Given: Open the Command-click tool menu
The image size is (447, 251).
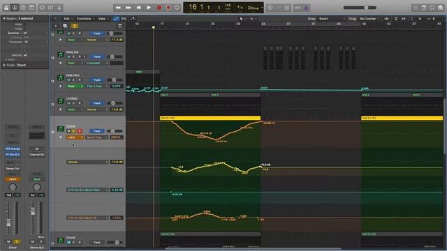Looking at the screenshot, I should pyautogui.click(x=252, y=19).
